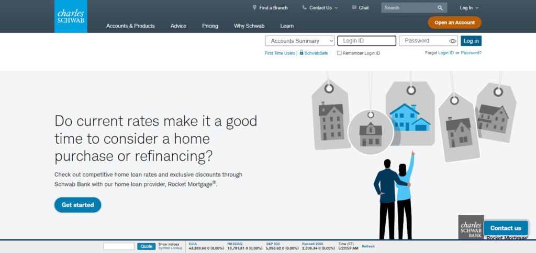Focus the quote symbol input box
This screenshot has width=536, height=253.
pos(119,246)
